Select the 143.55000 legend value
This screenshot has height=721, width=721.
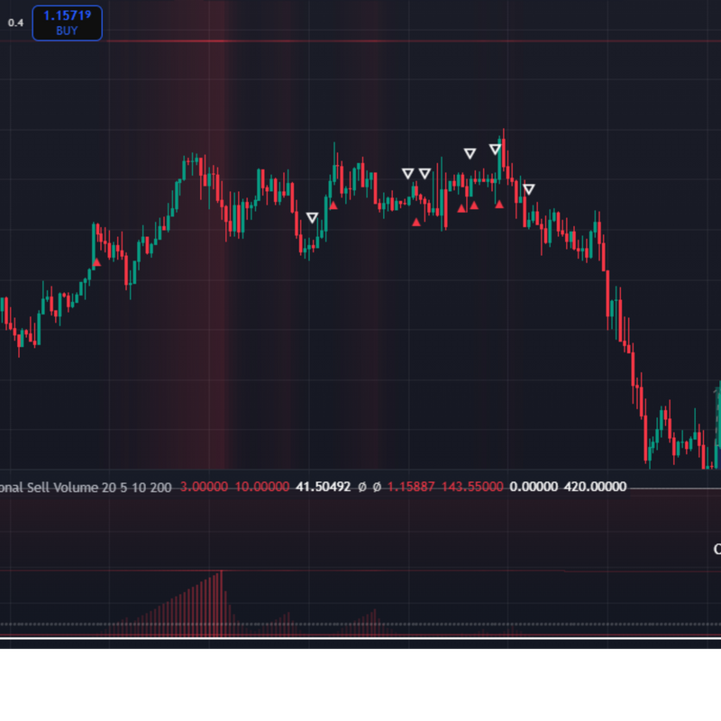coord(473,487)
